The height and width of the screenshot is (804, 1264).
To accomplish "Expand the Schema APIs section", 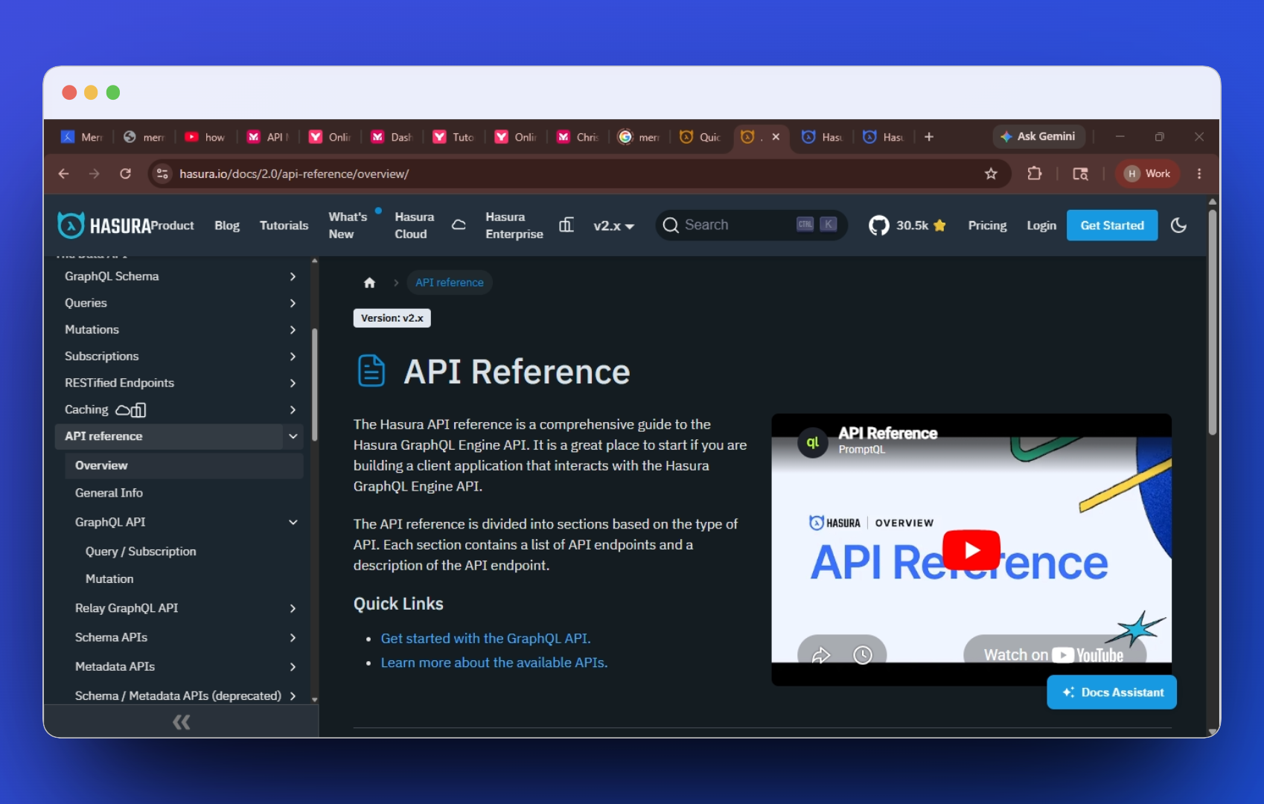I will 293,638.
